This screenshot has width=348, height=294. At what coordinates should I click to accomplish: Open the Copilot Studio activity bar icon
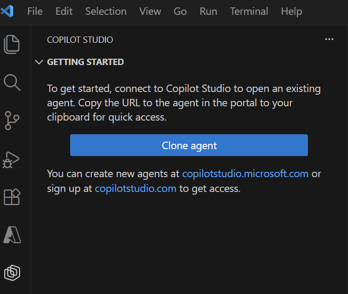point(12,272)
